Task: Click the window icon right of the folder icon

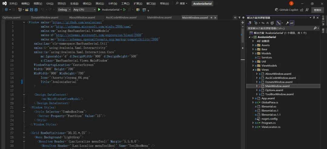Action: click(144, 10)
